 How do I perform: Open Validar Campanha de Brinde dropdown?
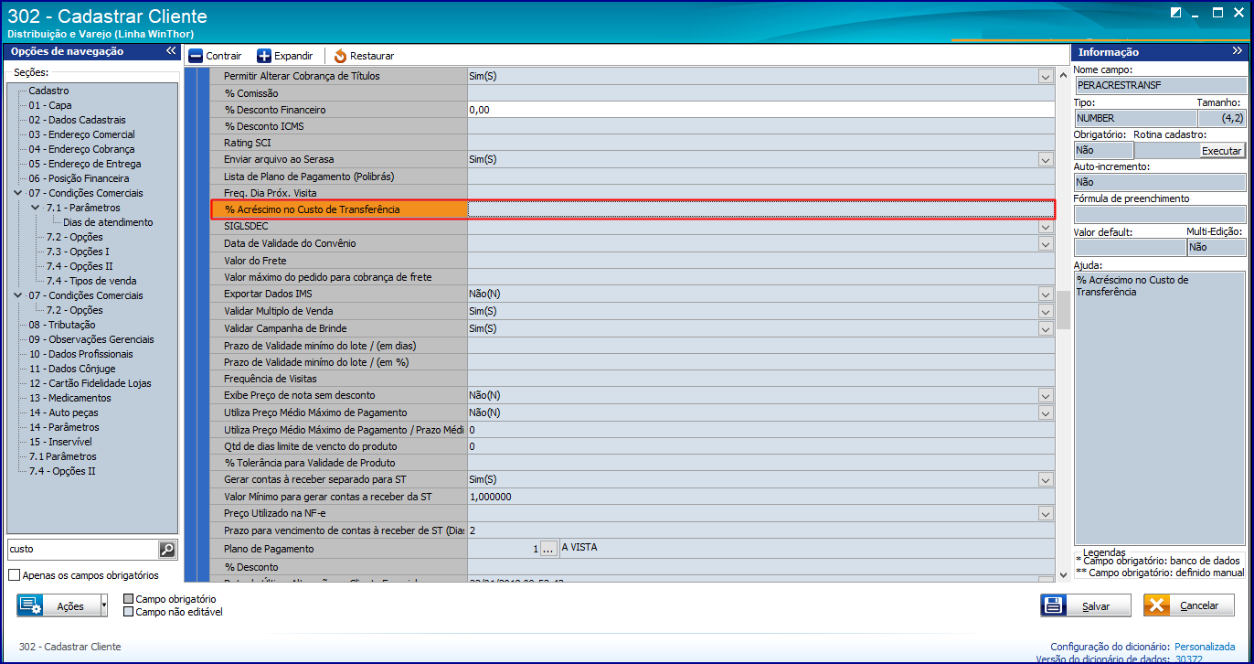(1046, 328)
